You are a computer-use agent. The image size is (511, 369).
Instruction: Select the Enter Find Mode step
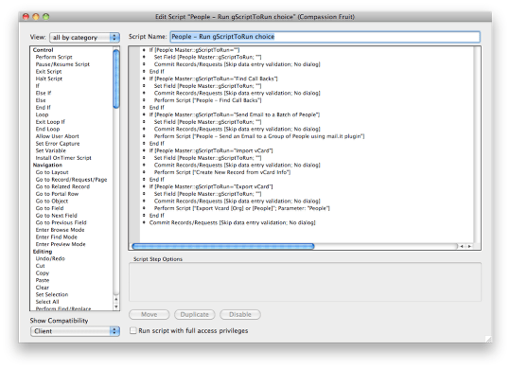57,237
